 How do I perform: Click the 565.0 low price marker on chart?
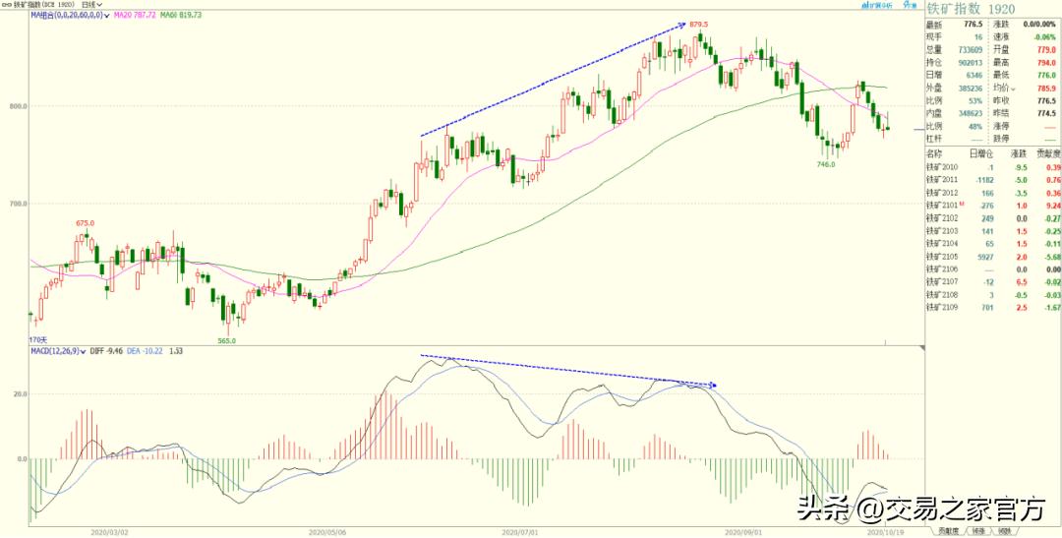(x=226, y=341)
